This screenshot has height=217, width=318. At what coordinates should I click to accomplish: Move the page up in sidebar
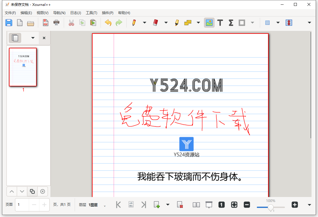pyautogui.click(x=12, y=191)
